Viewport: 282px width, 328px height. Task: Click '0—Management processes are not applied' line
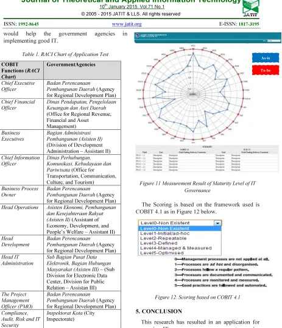click(x=222, y=259)
